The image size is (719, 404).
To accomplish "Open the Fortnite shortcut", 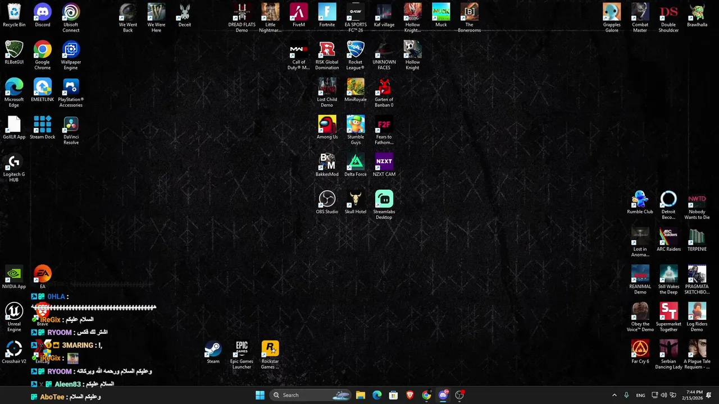I will pos(327,16).
